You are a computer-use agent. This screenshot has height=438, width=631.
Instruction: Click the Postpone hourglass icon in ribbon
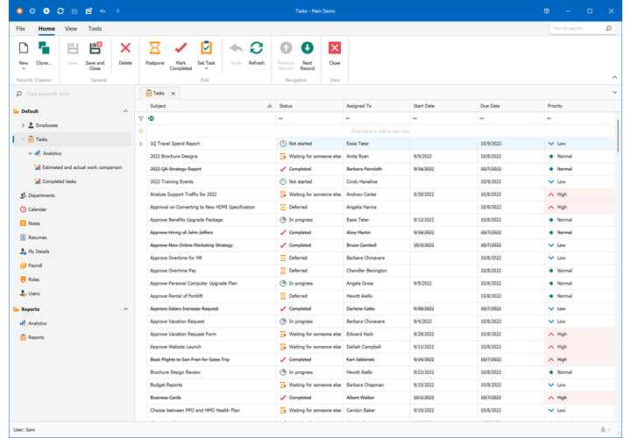pos(154,49)
